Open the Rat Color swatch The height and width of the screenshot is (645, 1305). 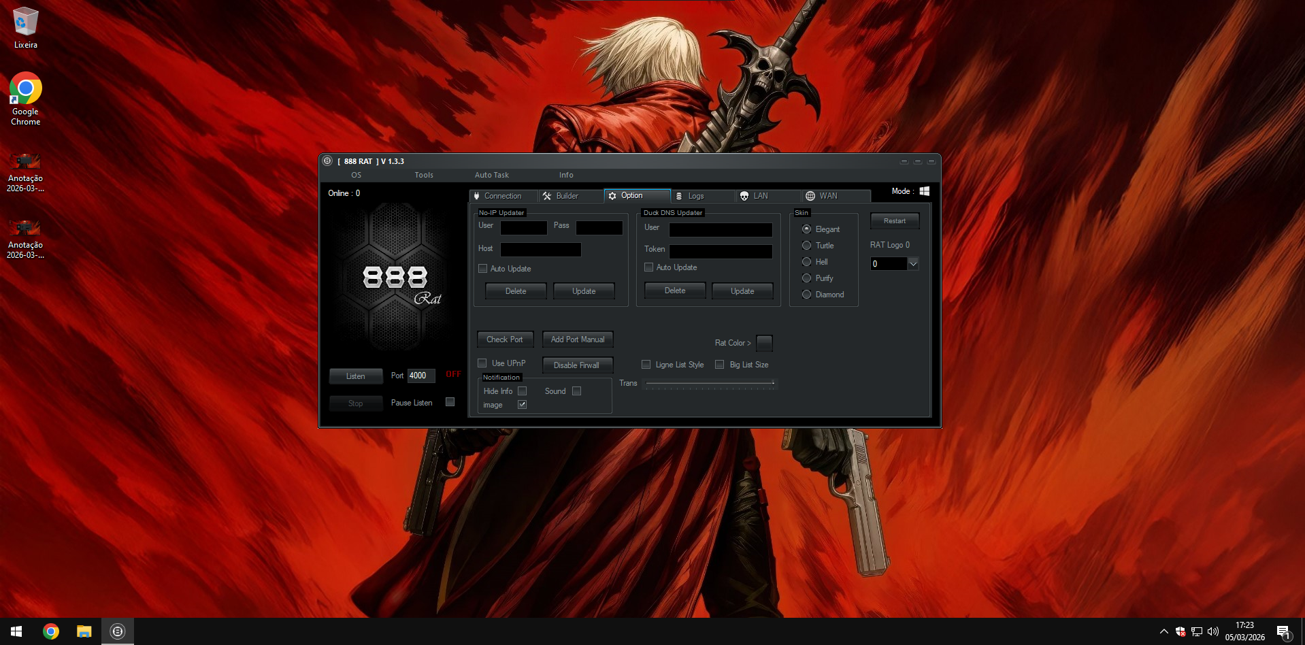click(x=765, y=343)
